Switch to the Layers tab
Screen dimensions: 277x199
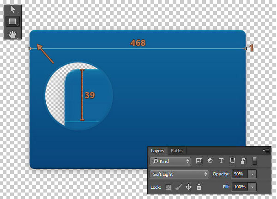157,151
